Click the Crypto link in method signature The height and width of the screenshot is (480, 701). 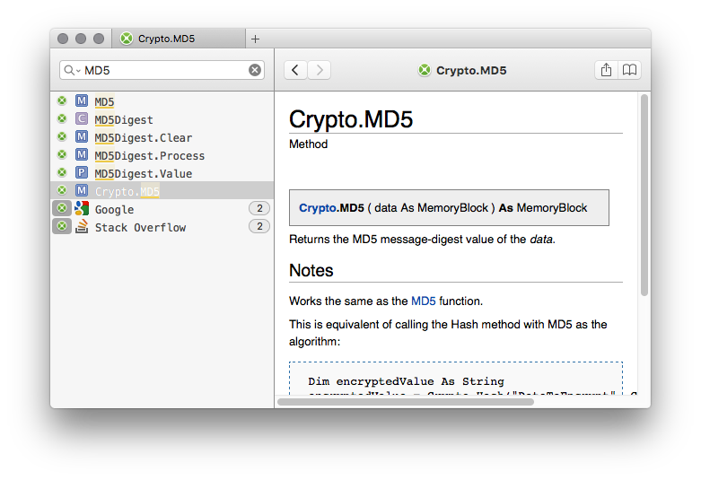coord(318,208)
